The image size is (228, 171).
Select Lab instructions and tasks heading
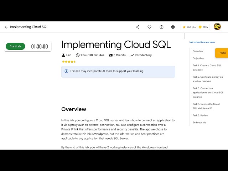[x=202, y=42]
